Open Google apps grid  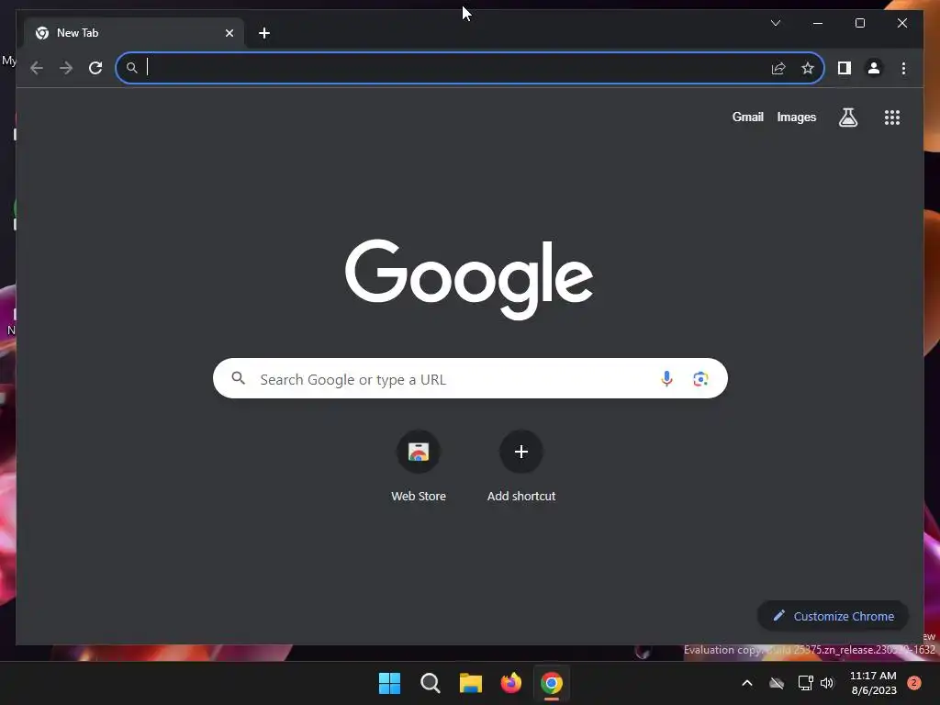click(x=892, y=117)
